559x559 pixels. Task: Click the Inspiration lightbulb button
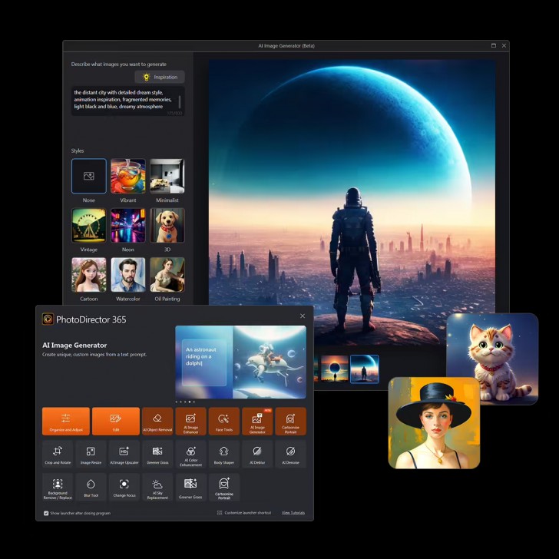[x=160, y=77]
